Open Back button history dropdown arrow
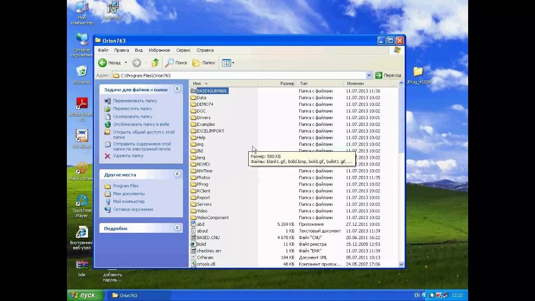Screen dimensions: 535x301 point(126,63)
